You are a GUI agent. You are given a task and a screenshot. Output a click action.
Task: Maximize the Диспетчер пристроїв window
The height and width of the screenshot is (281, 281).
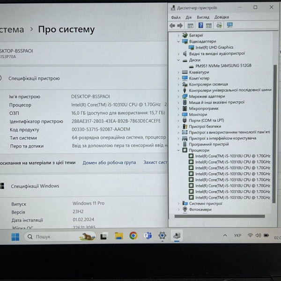point(255,7)
